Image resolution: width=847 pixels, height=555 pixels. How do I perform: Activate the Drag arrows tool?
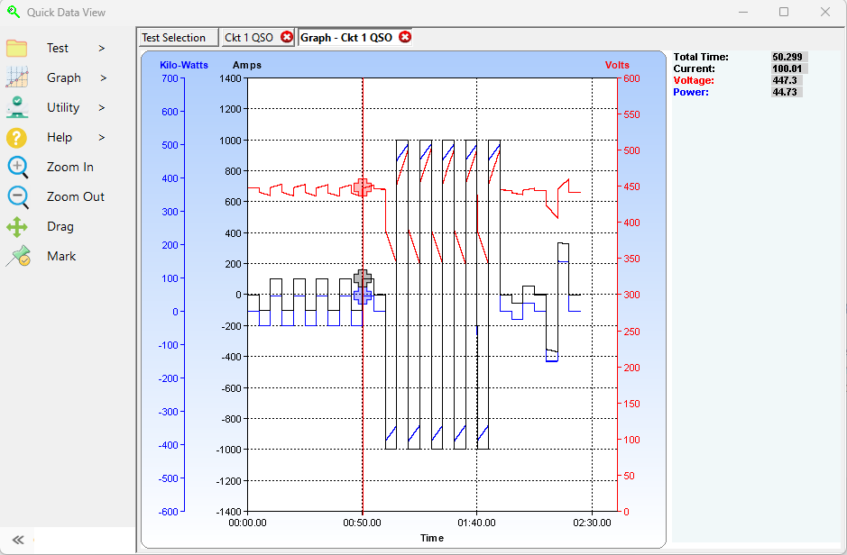[17, 226]
